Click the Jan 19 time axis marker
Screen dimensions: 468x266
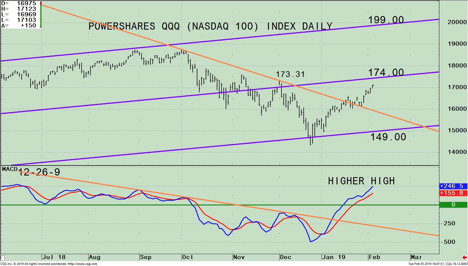point(334,257)
